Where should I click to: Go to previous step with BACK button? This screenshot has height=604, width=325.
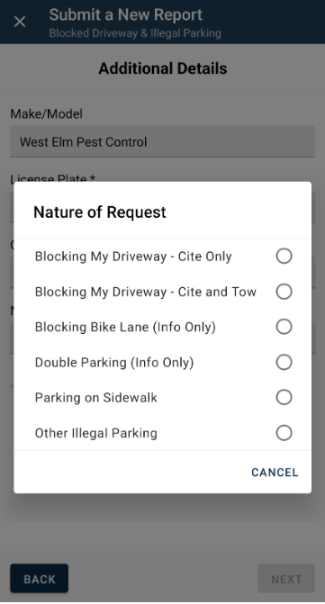pyautogui.click(x=40, y=579)
